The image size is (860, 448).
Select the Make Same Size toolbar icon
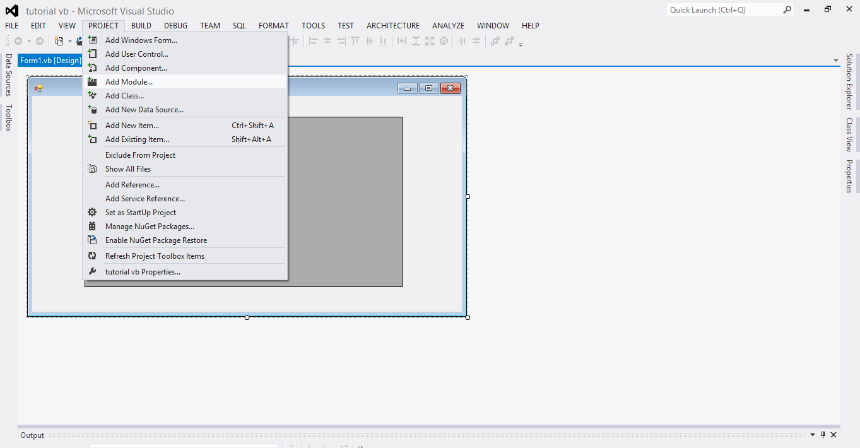point(429,41)
